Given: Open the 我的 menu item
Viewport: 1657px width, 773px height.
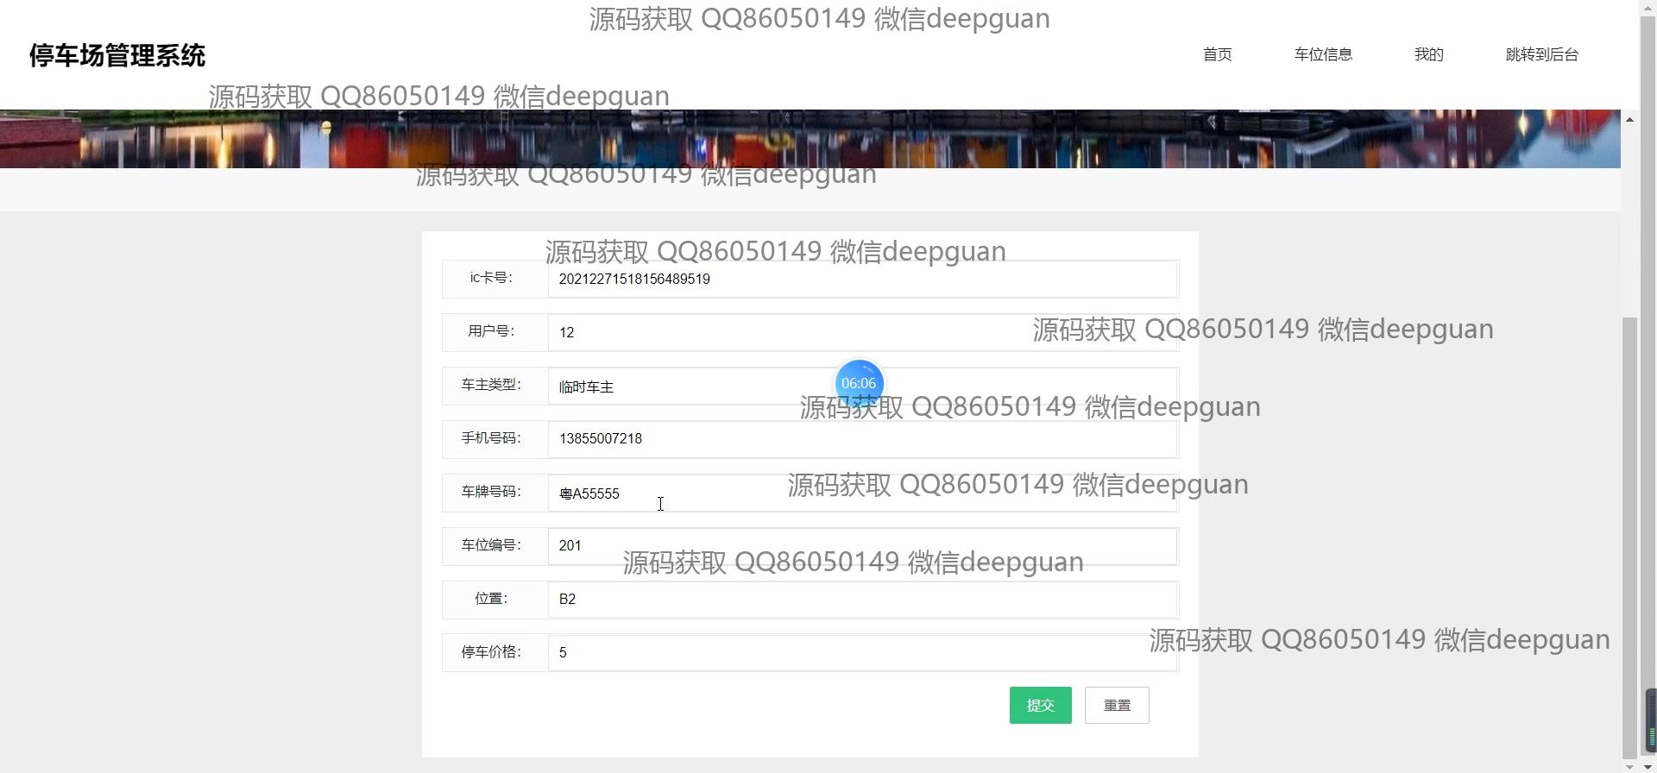Looking at the screenshot, I should [x=1428, y=54].
